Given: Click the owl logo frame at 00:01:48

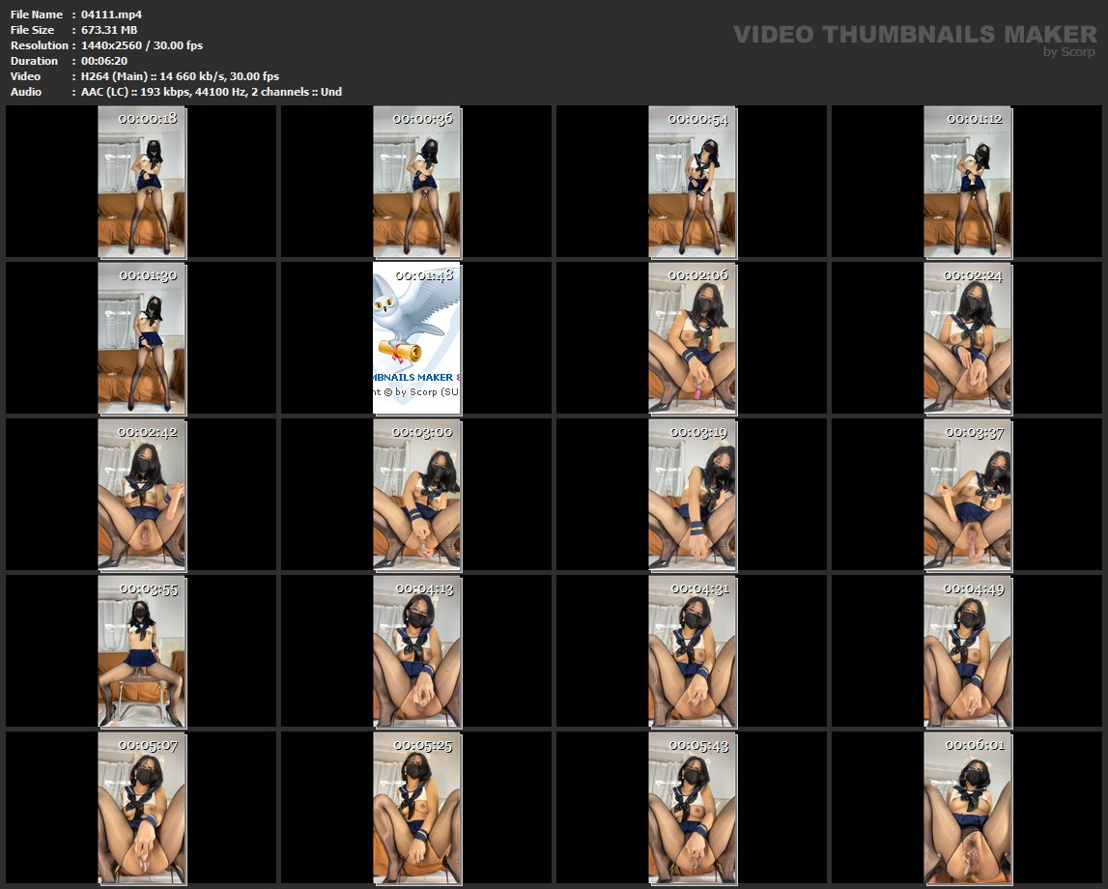Looking at the screenshot, I should coord(417,338).
